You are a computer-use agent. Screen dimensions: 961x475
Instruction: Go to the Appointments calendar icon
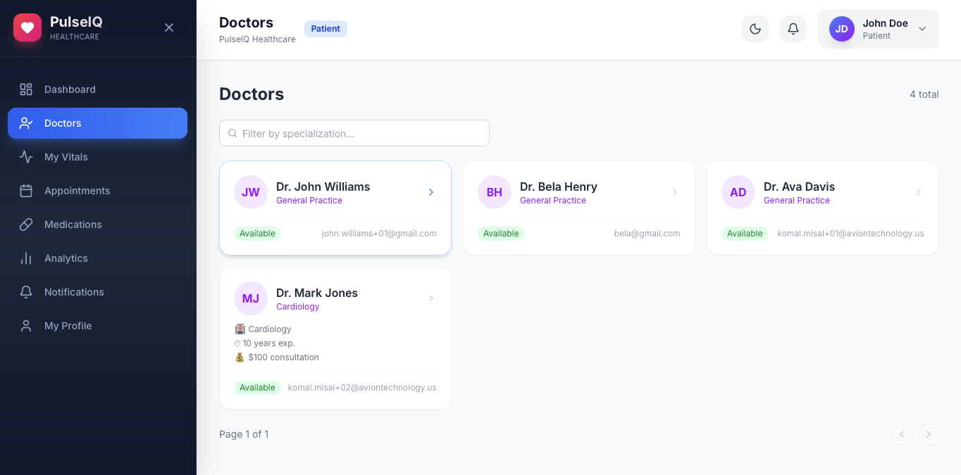pos(26,191)
